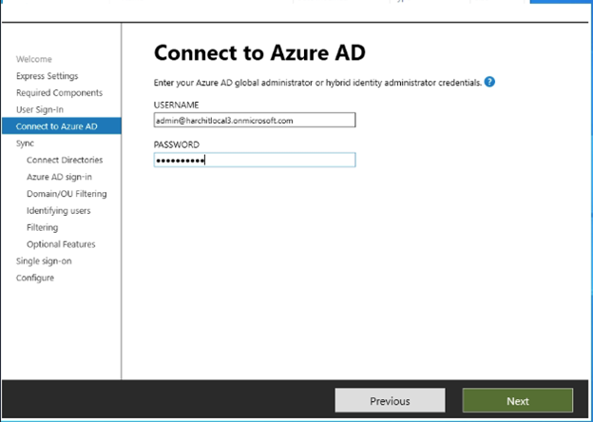Click the Next button
This screenshot has height=422, width=593.
517,401
